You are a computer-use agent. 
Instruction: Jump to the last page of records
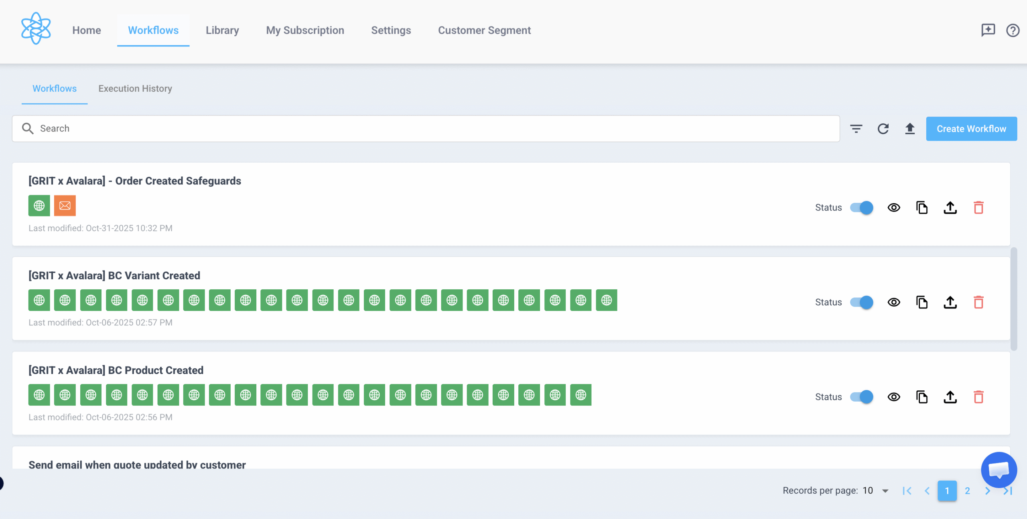(x=1008, y=491)
